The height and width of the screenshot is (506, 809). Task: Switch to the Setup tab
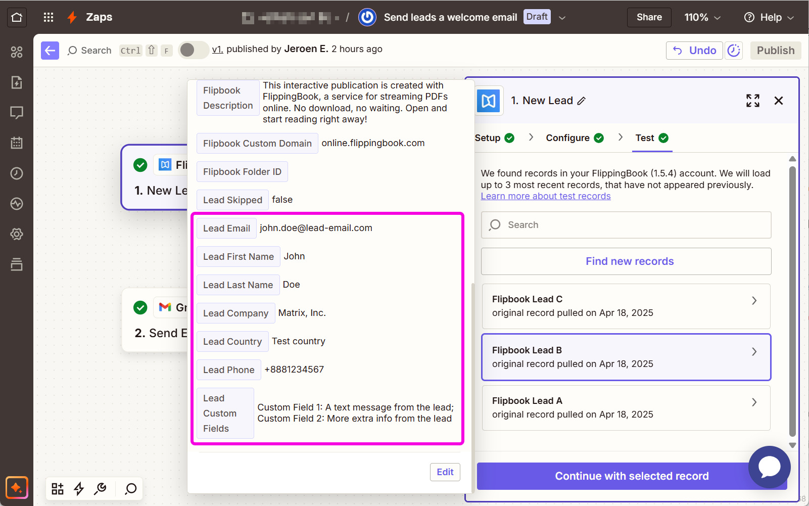click(494, 138)
